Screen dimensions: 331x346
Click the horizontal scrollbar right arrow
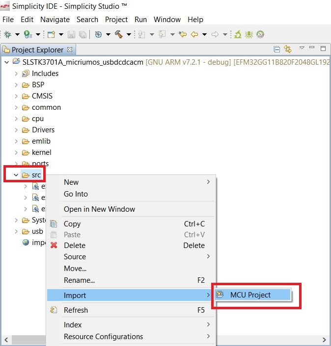coord(324,340)
